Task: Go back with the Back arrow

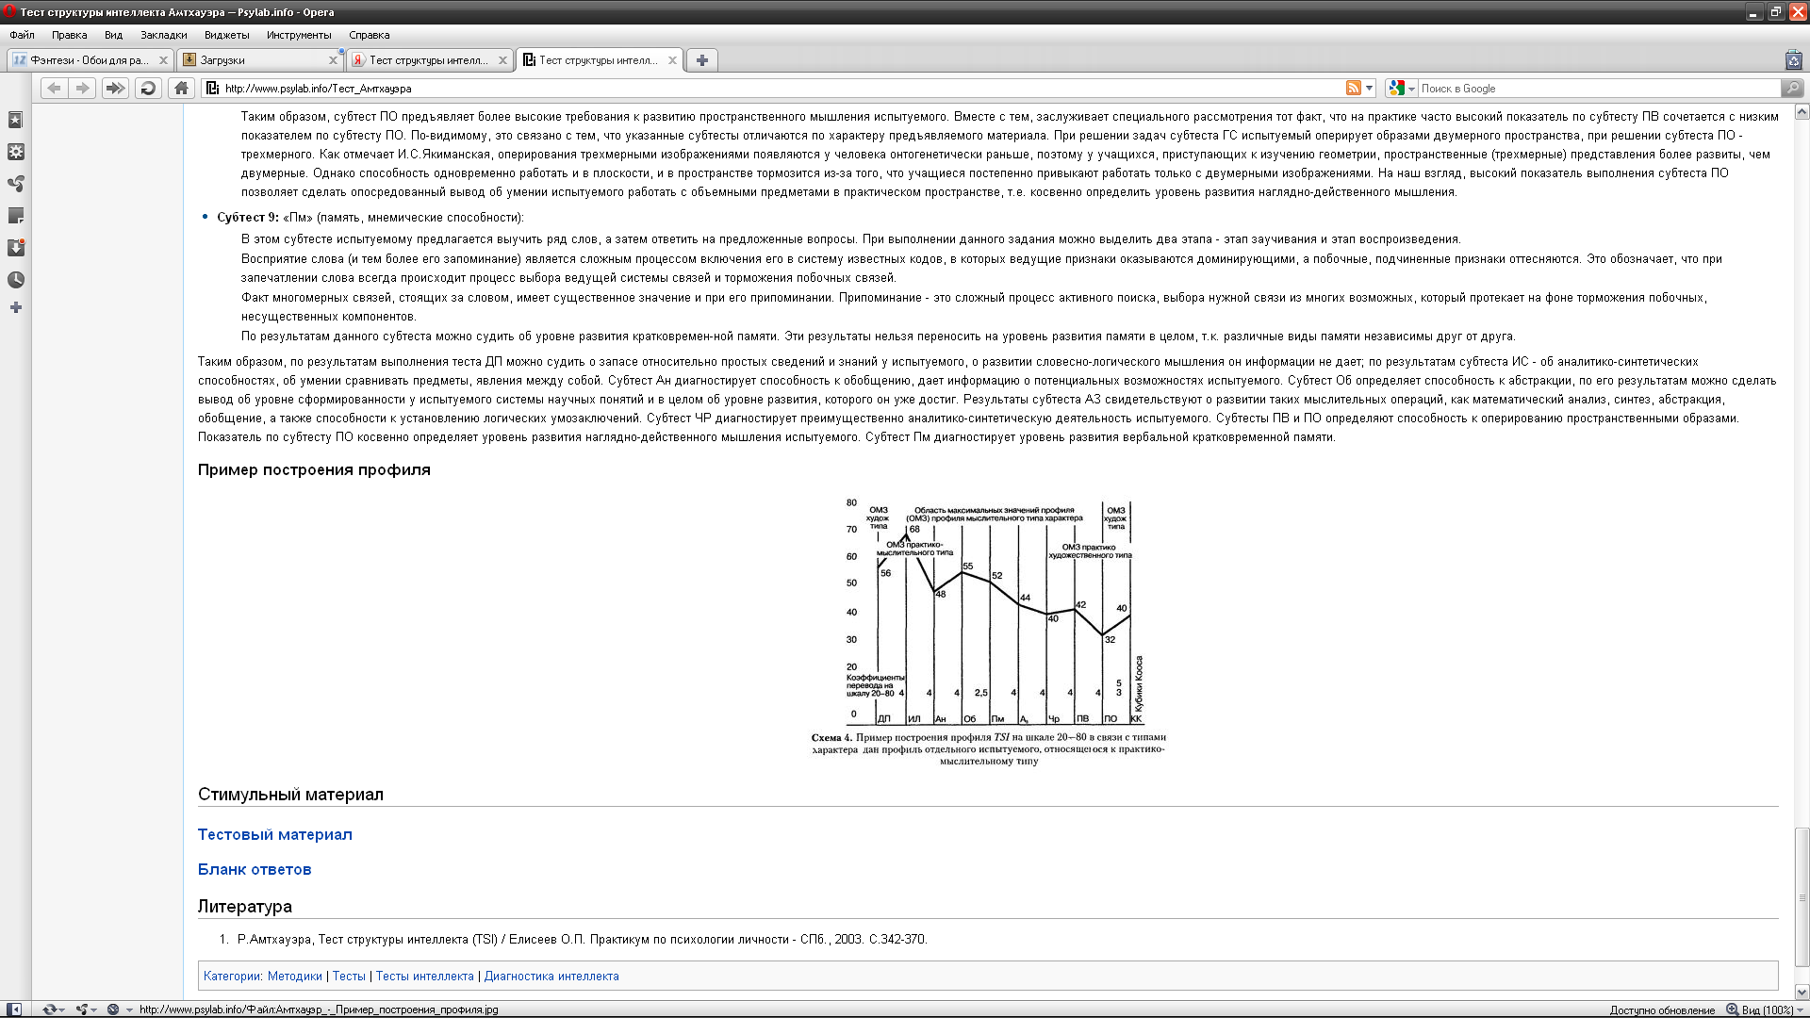Action: 54,88
